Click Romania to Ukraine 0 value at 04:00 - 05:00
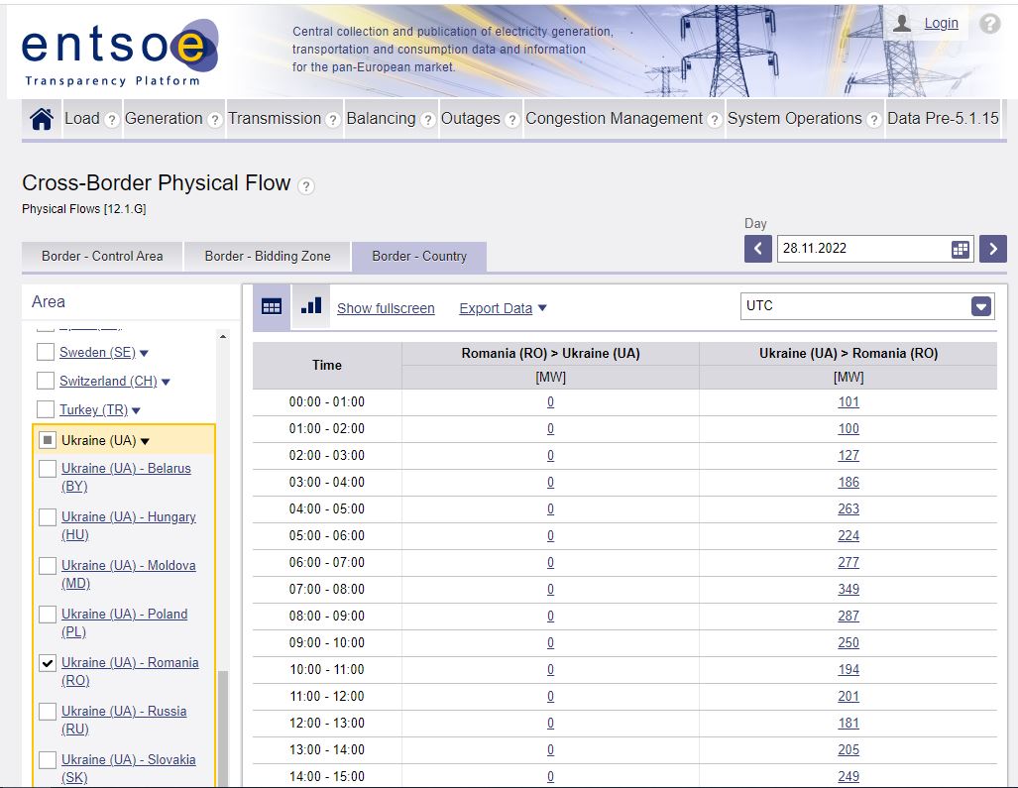The width and height of the screenshot is (1018, 788). pyautogui.click(x=550, y=508)
